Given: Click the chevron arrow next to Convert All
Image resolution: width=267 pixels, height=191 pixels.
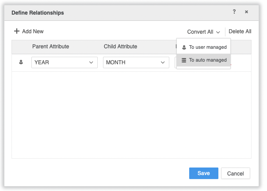Looking at the screenshot, I should tap(218, 32).
